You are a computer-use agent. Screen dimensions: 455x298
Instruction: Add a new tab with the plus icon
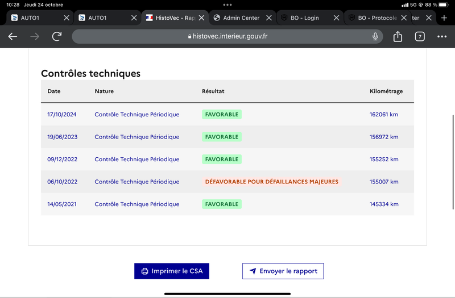tap(444, 18)
